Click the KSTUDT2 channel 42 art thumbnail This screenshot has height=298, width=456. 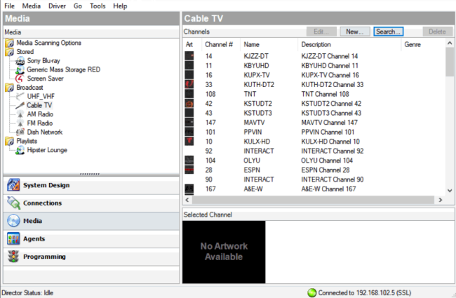click(x=189, y=104)
